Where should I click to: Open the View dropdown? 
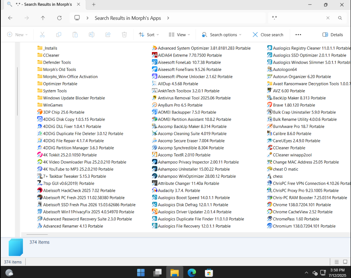click(x=179, y=35)
